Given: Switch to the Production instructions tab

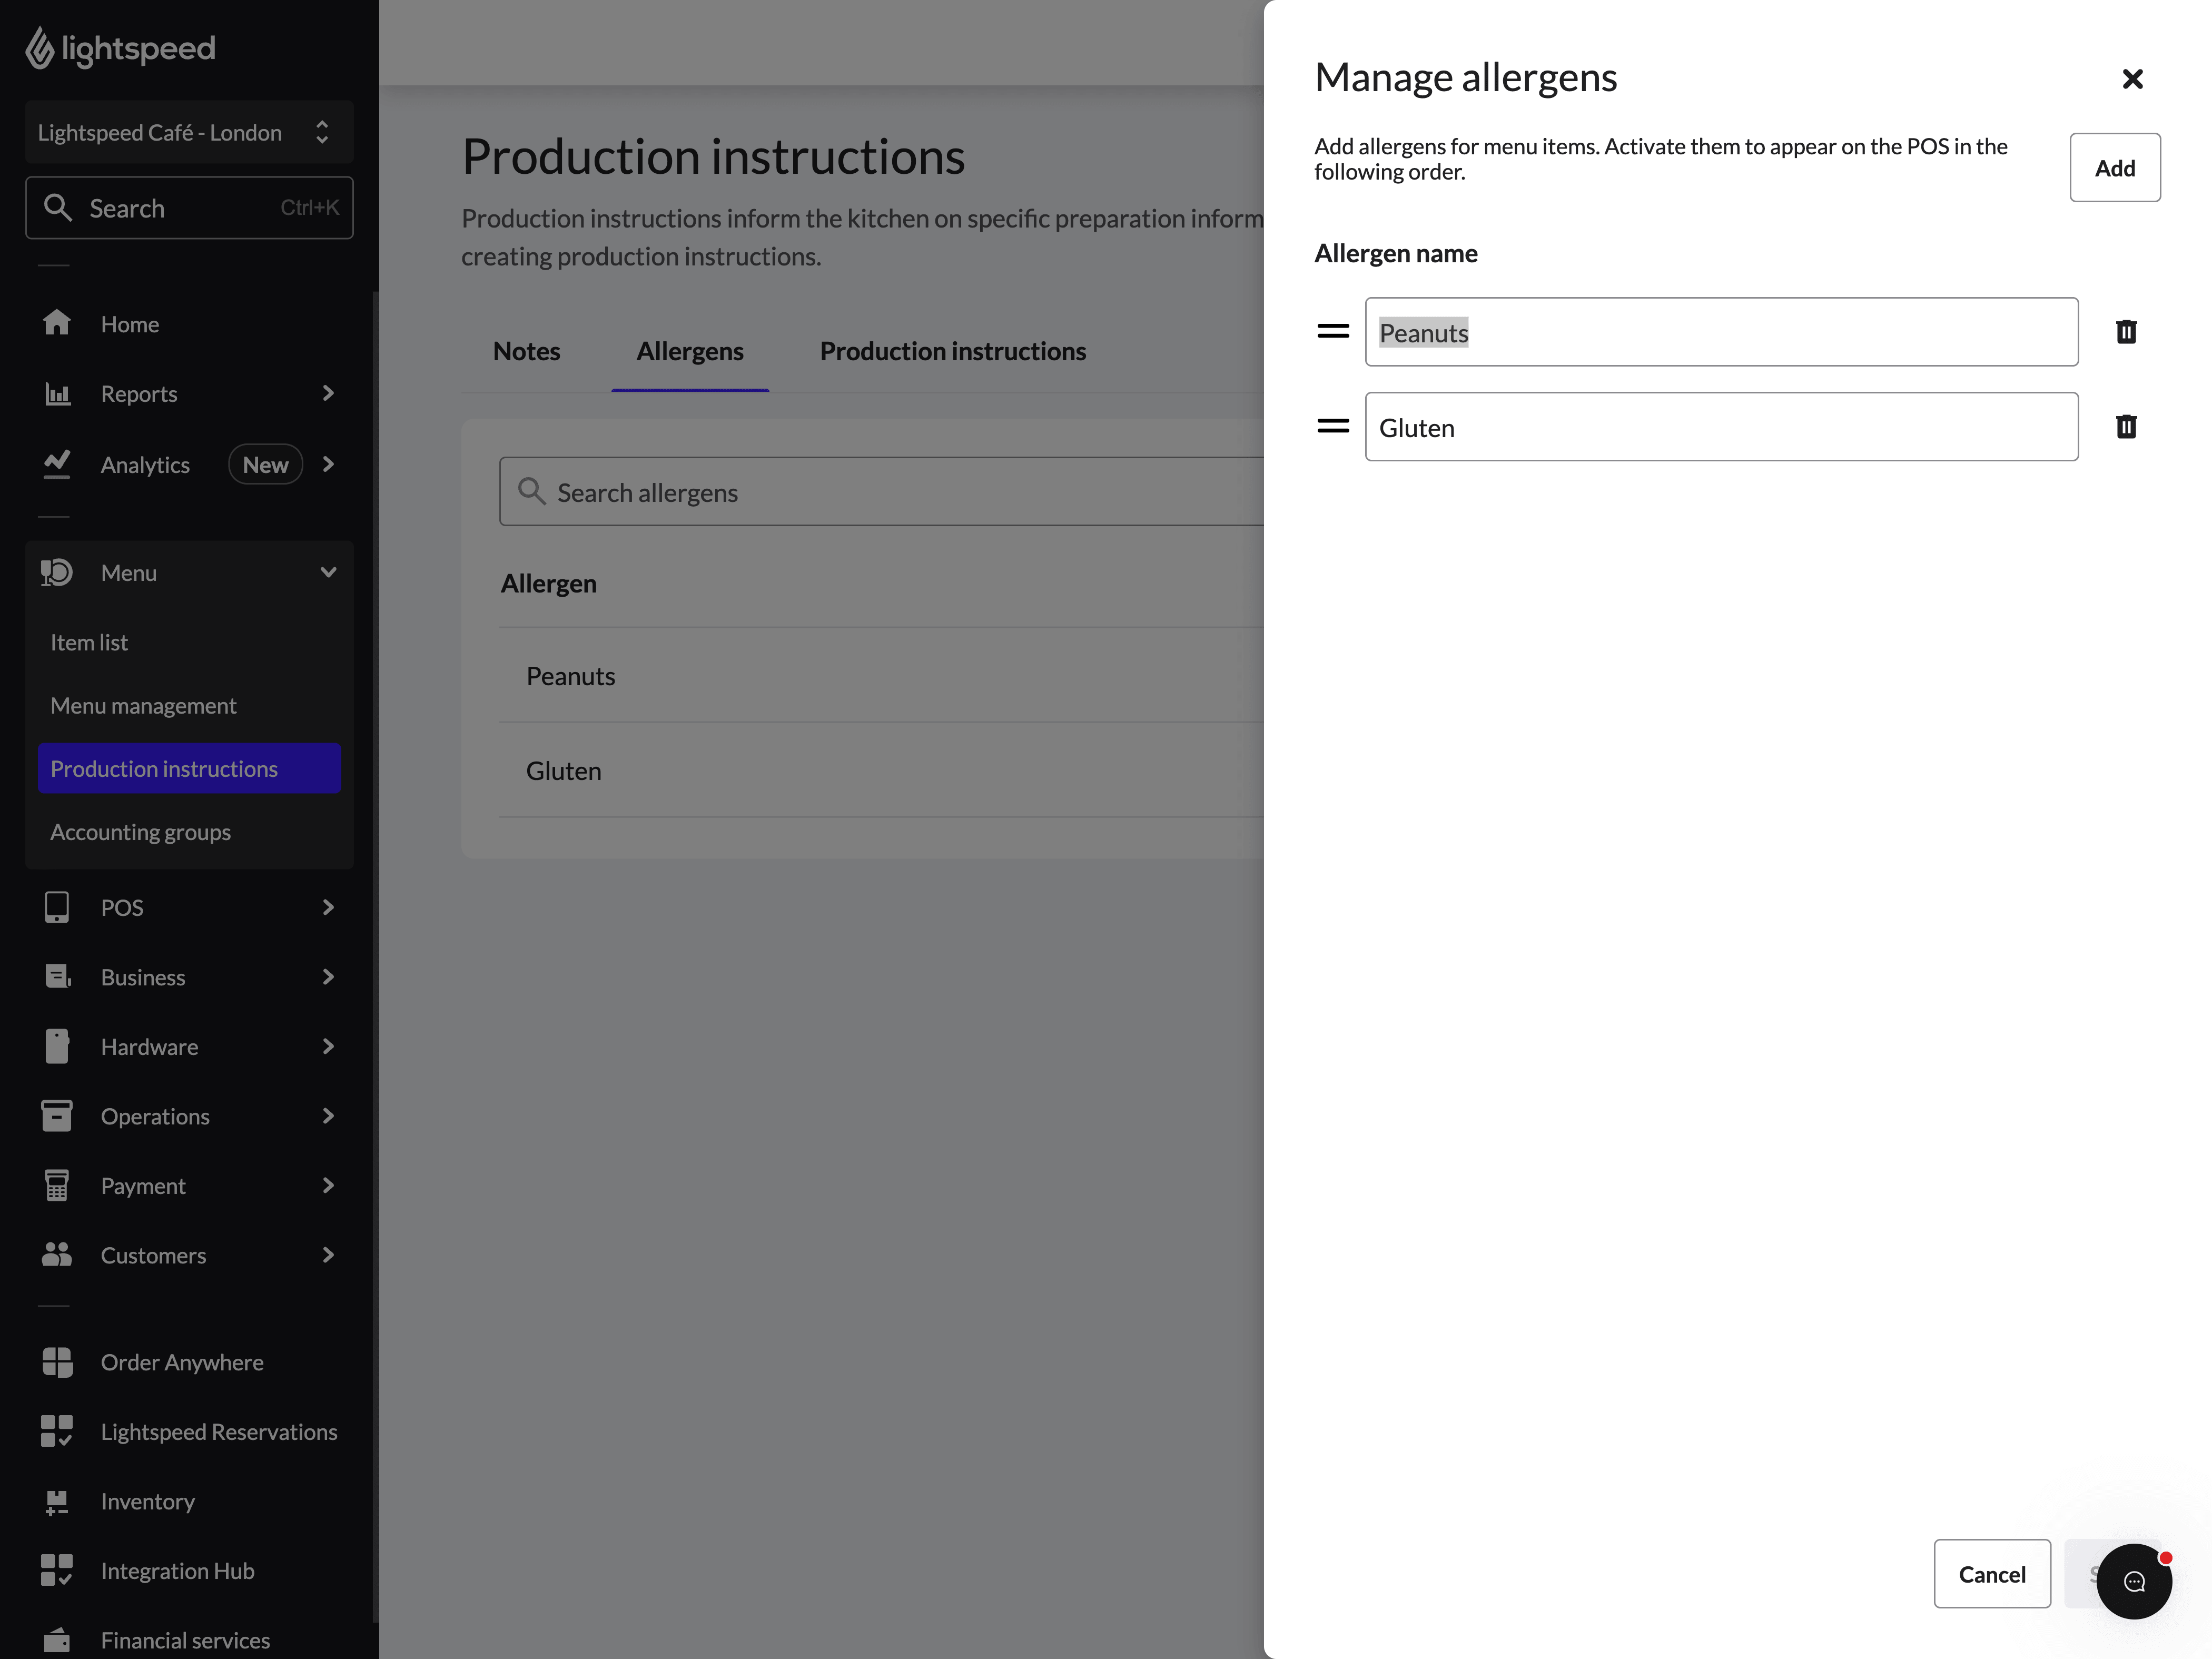Looking at the screenshot, I should tap(952, 350).
